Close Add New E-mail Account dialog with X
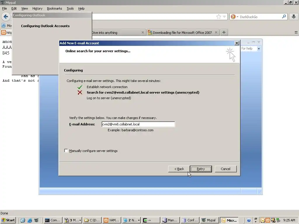 (x=237, y=43)
